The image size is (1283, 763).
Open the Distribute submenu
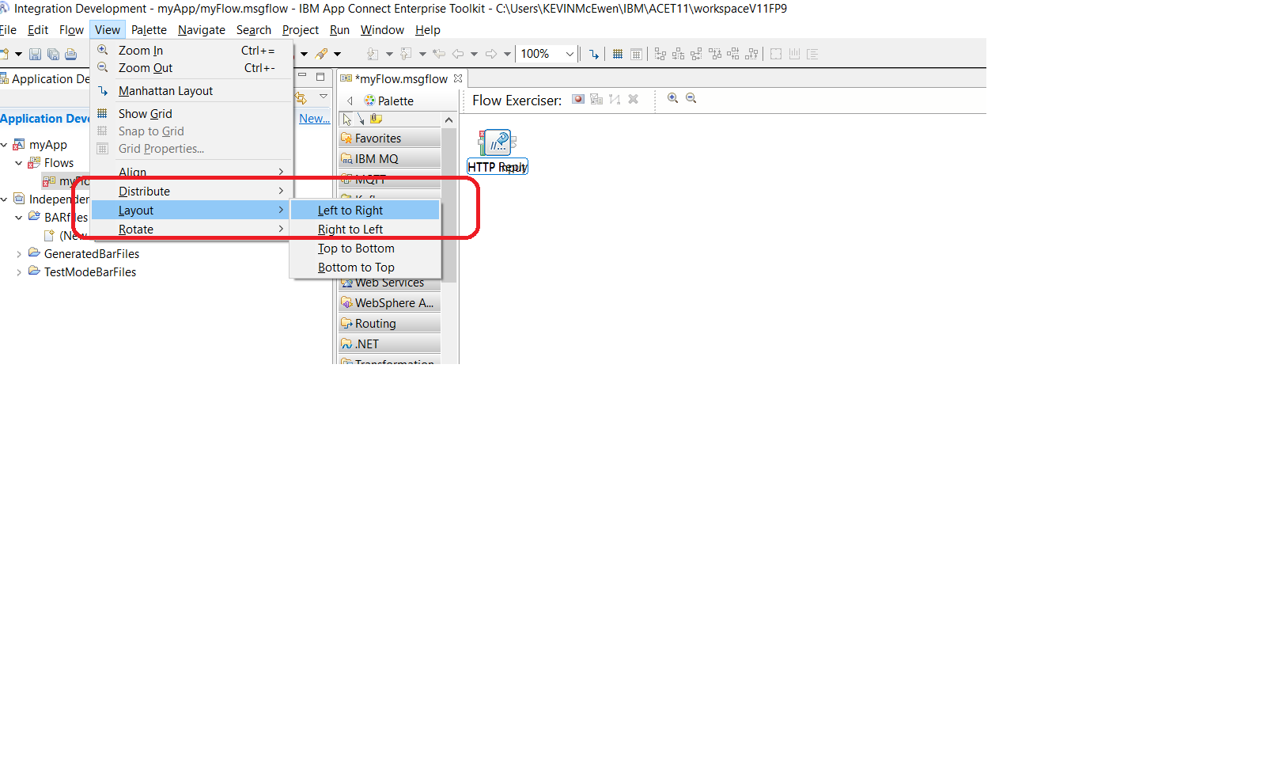pyautogui.click(x=192, y=192)
